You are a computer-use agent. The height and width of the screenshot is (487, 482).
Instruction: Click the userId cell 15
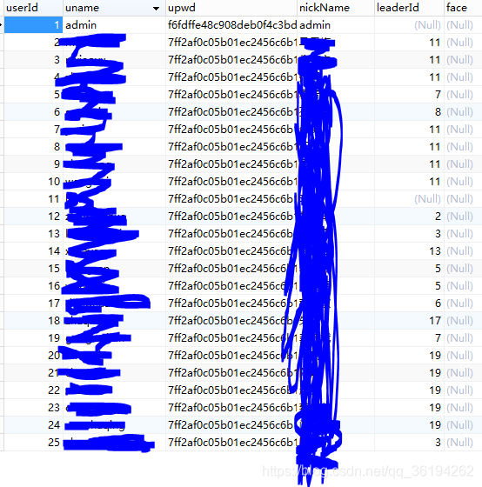[x=33, y=269]
